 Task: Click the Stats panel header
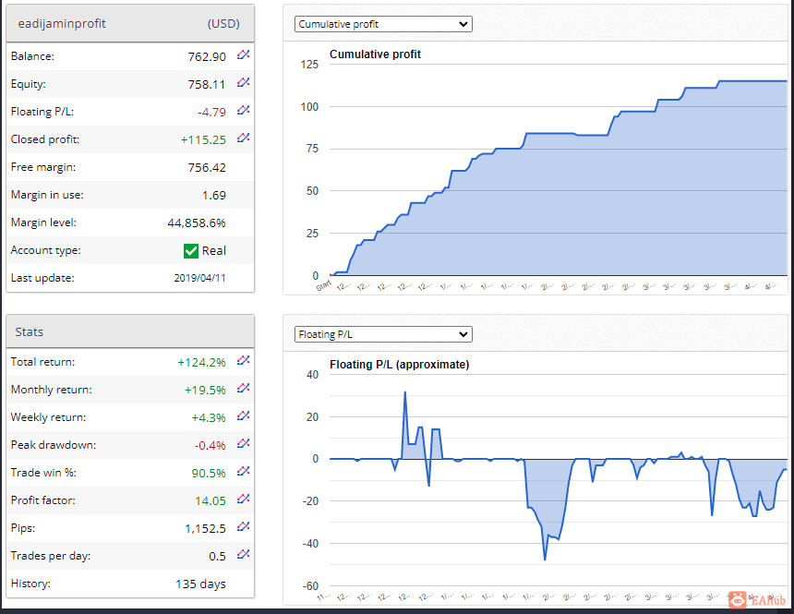(x=130, y=331)
